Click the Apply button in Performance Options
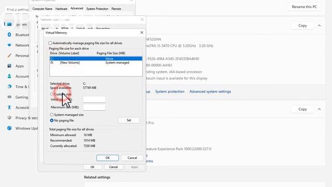This screenshot has width=332, height=187. tap(134, 167)
